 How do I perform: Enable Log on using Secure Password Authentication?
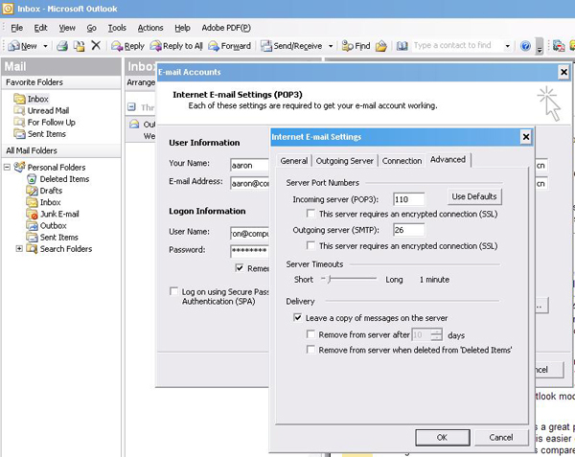[x=173, y=291]
